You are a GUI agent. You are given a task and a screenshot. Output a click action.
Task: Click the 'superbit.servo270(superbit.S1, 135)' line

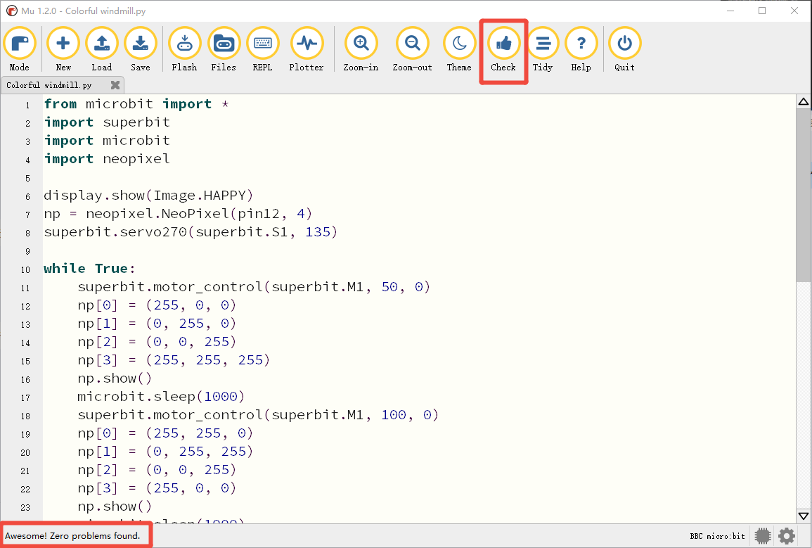191,232
